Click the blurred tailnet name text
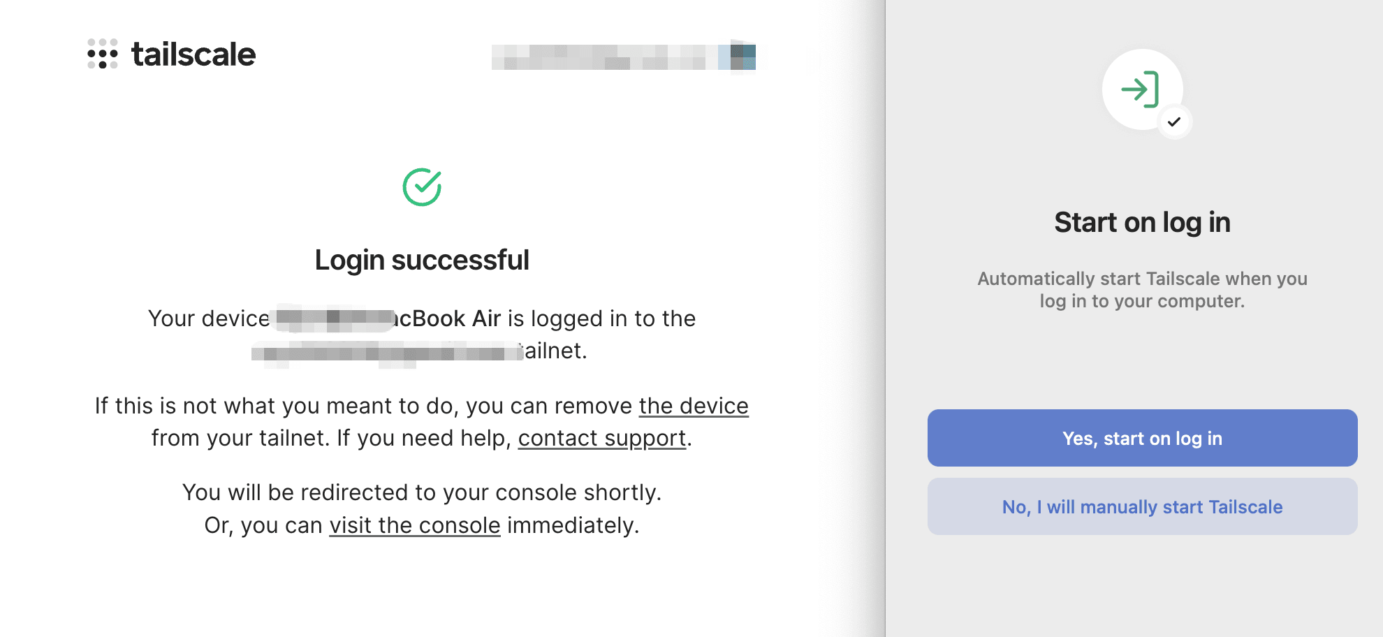This screenshot has width=1383, height=637. [387, 351]
